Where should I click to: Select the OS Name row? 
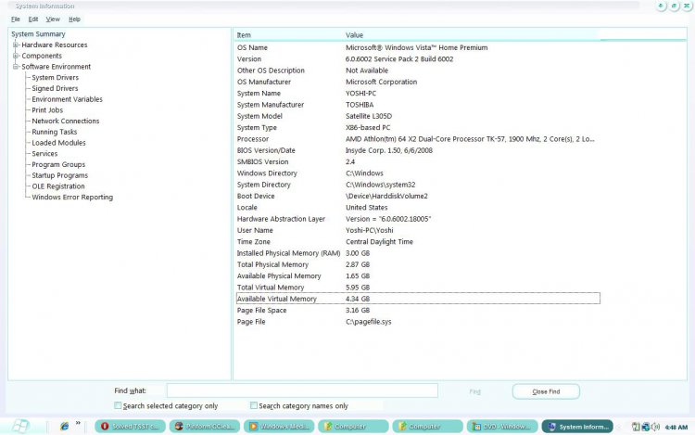(418, 47)
